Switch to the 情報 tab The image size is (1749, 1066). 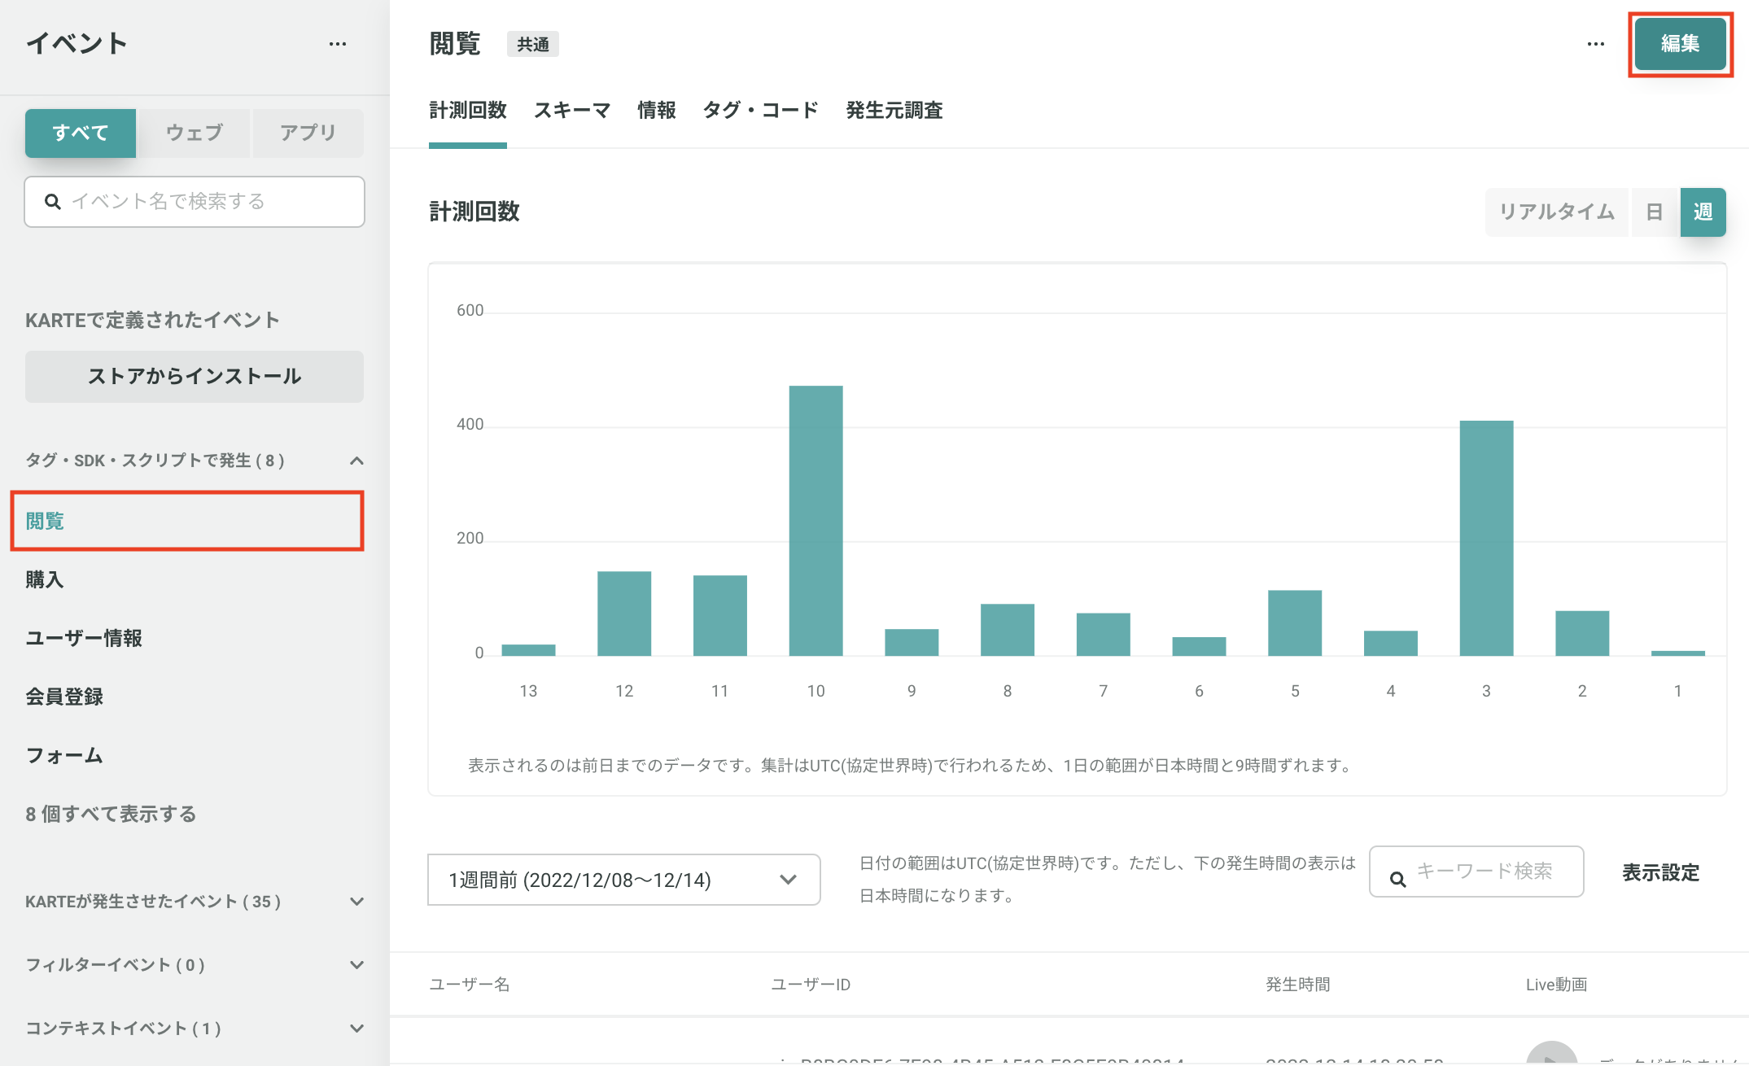(x=657, y=111)
